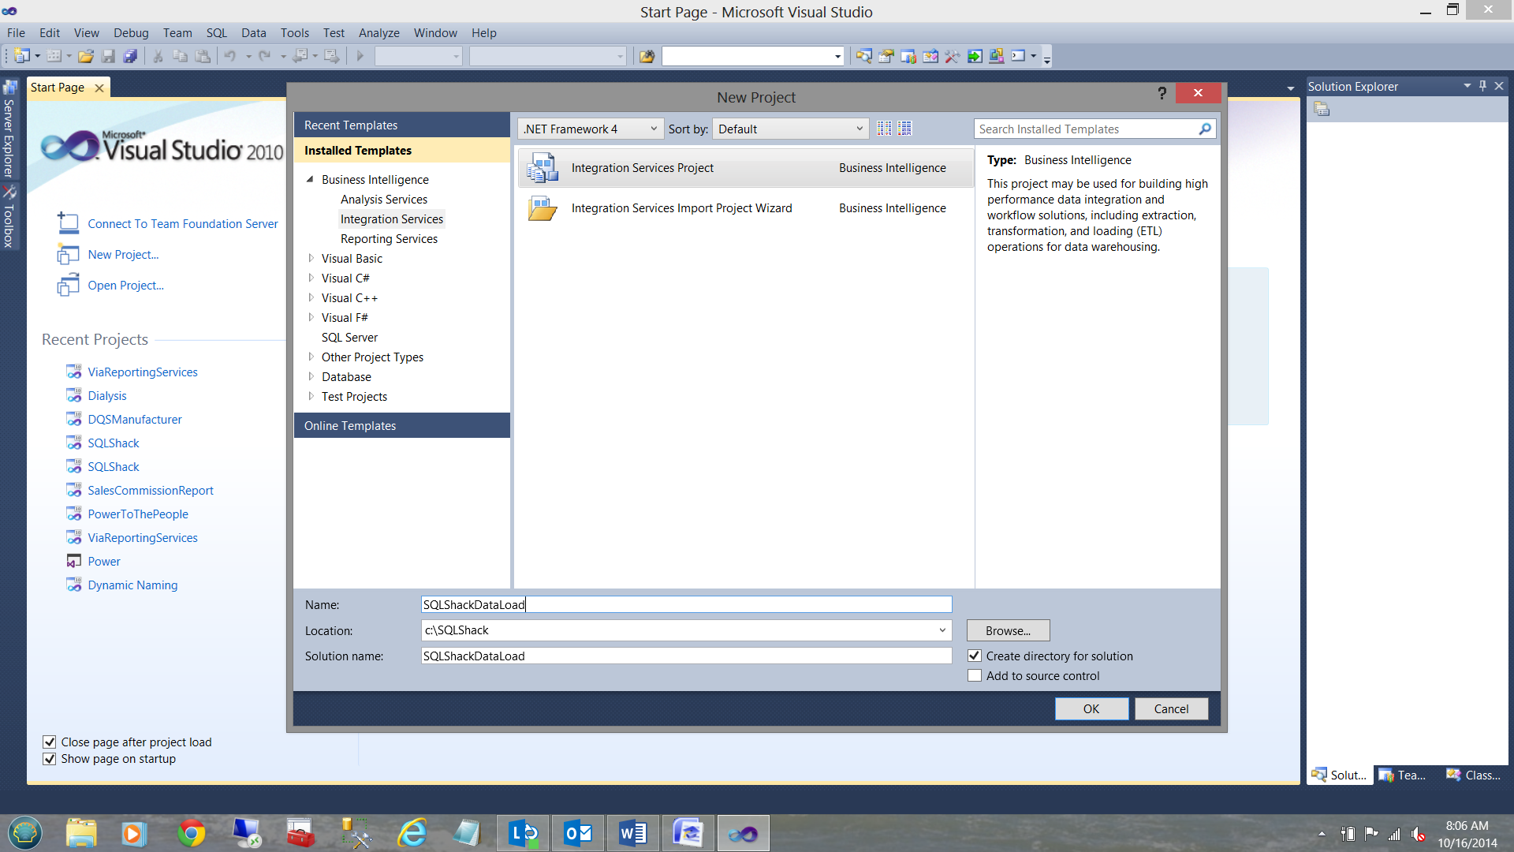
Task: Open Google Chrome from taskbar
Action: click(x=191, y=833)
